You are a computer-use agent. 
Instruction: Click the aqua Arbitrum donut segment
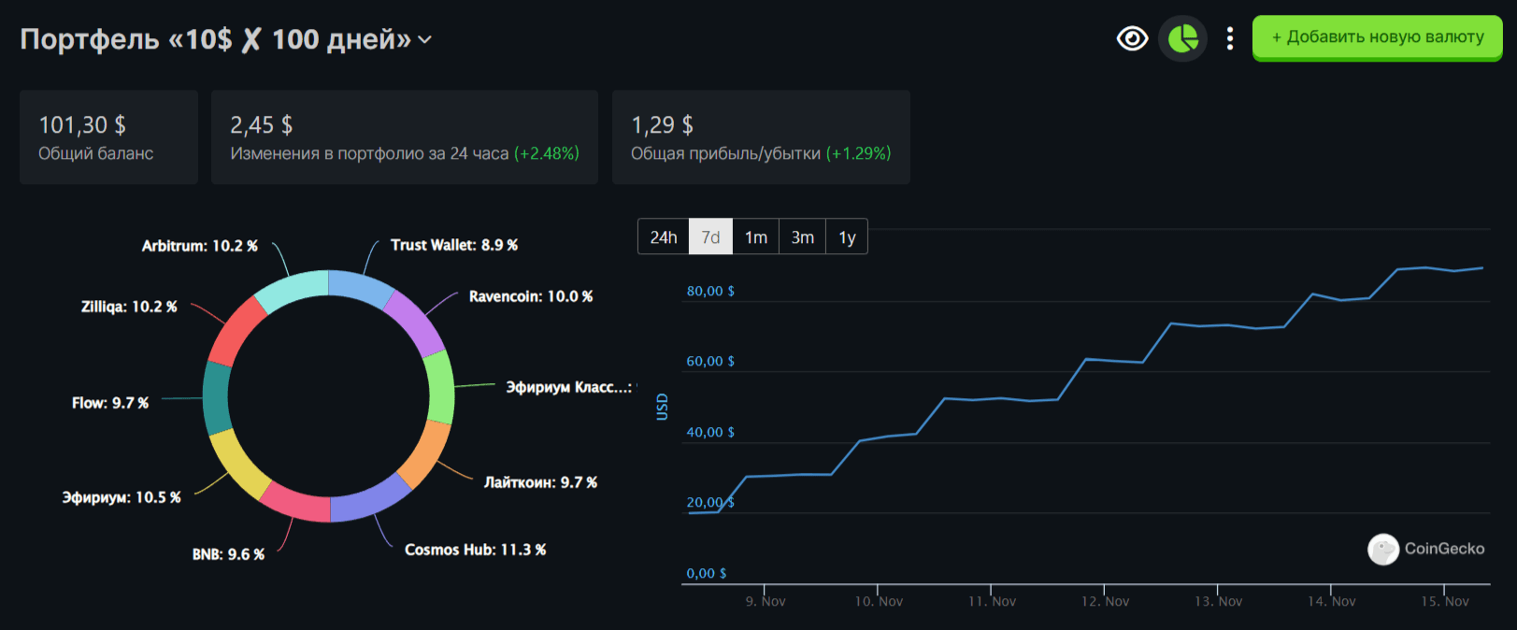pos(292,290)
